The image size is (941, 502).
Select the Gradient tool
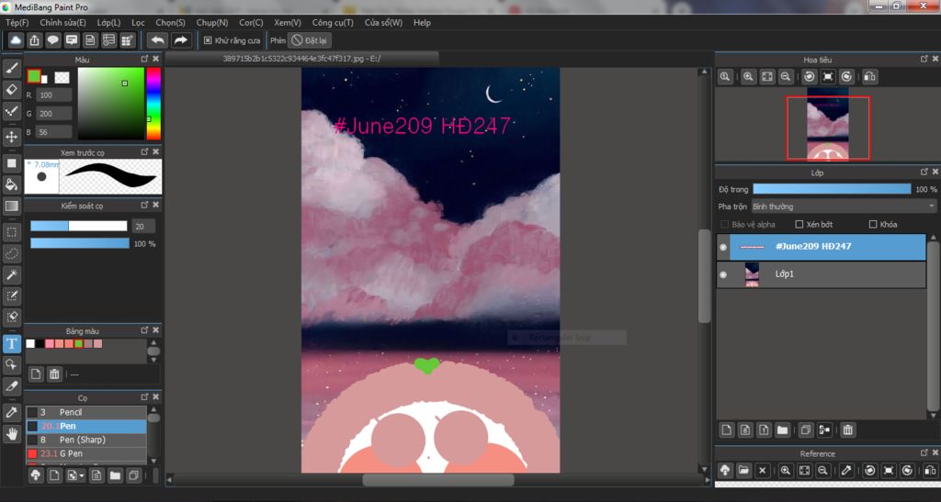pos(11,206)
